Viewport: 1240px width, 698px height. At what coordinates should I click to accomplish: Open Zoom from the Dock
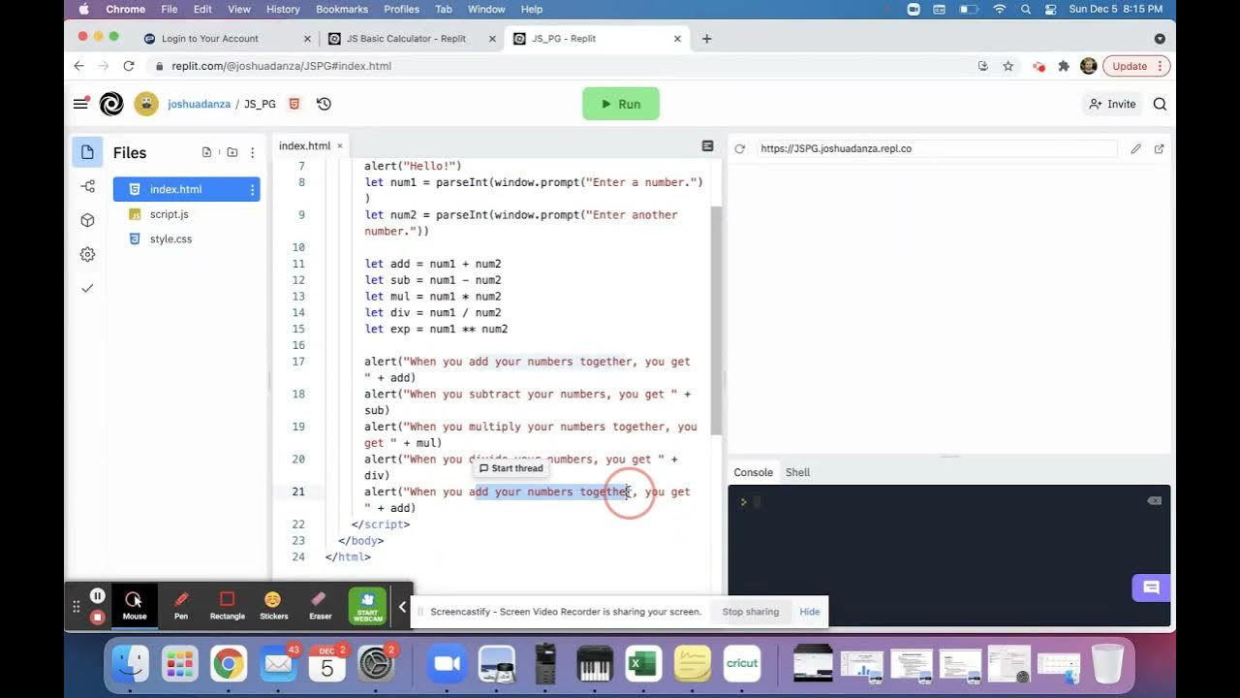click(x=448, y=664)
